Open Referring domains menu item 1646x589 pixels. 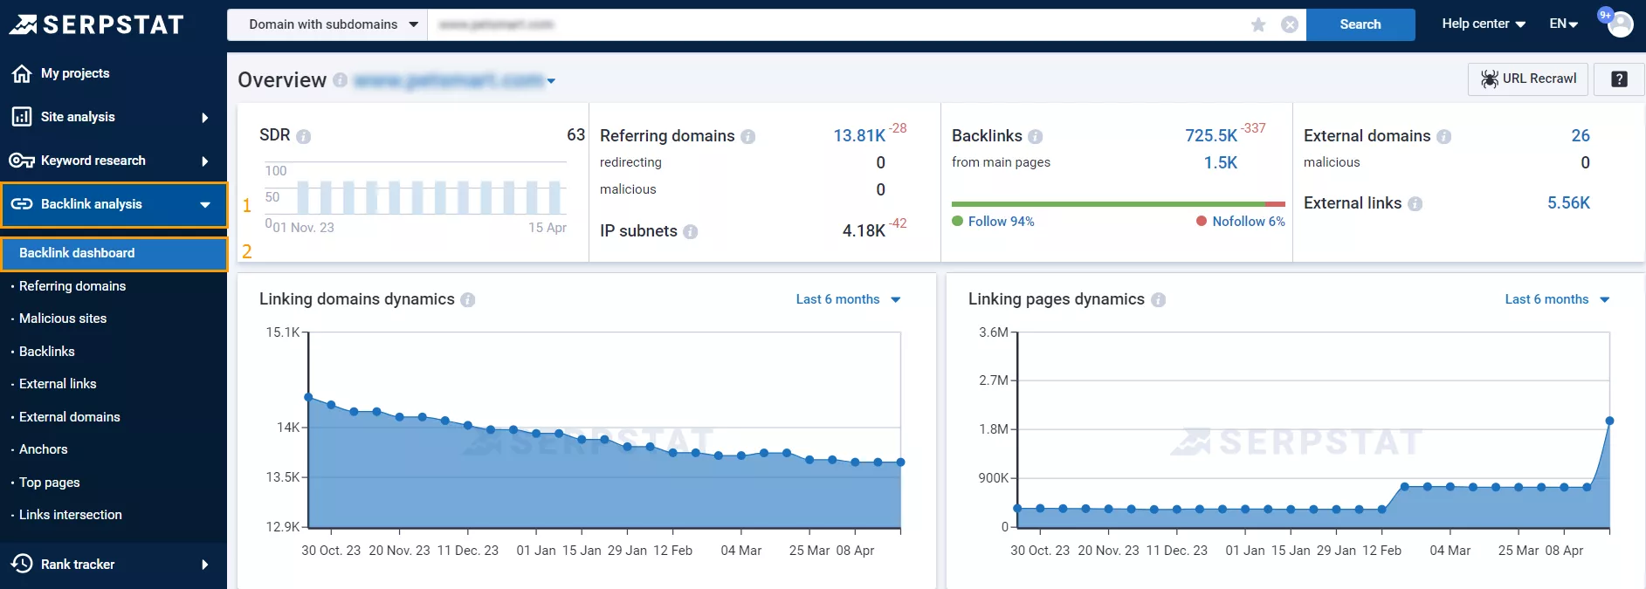[72, 286]
